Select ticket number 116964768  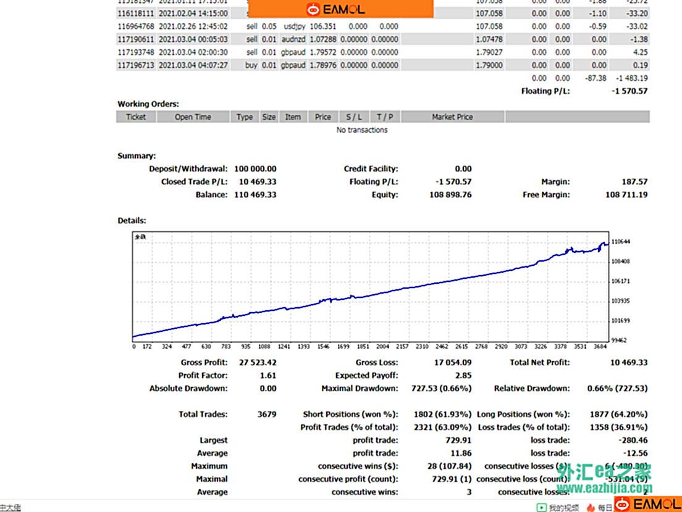point(136,27)
